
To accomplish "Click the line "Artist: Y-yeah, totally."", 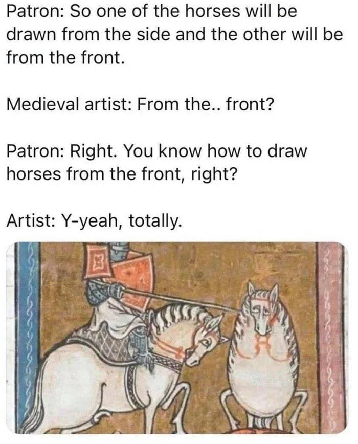I will coord(94,220).
